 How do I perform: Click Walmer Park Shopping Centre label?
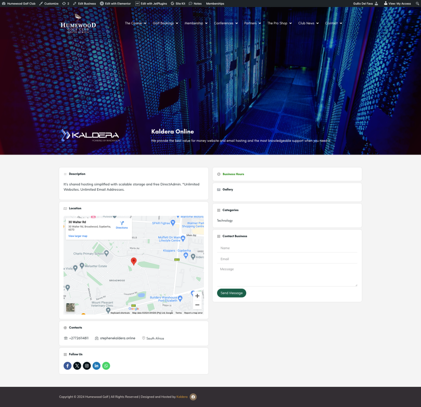(x=193, y=225)
